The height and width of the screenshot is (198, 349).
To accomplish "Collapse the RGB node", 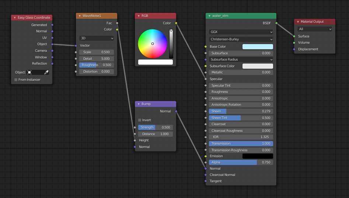I will 139,16.
